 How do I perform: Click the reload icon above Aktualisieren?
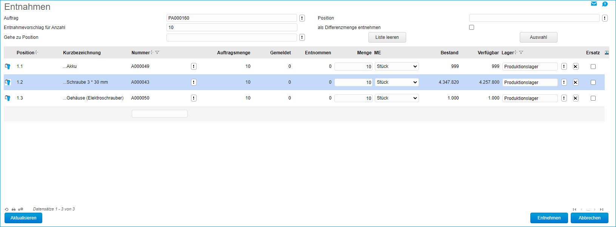tap(6, 209)
